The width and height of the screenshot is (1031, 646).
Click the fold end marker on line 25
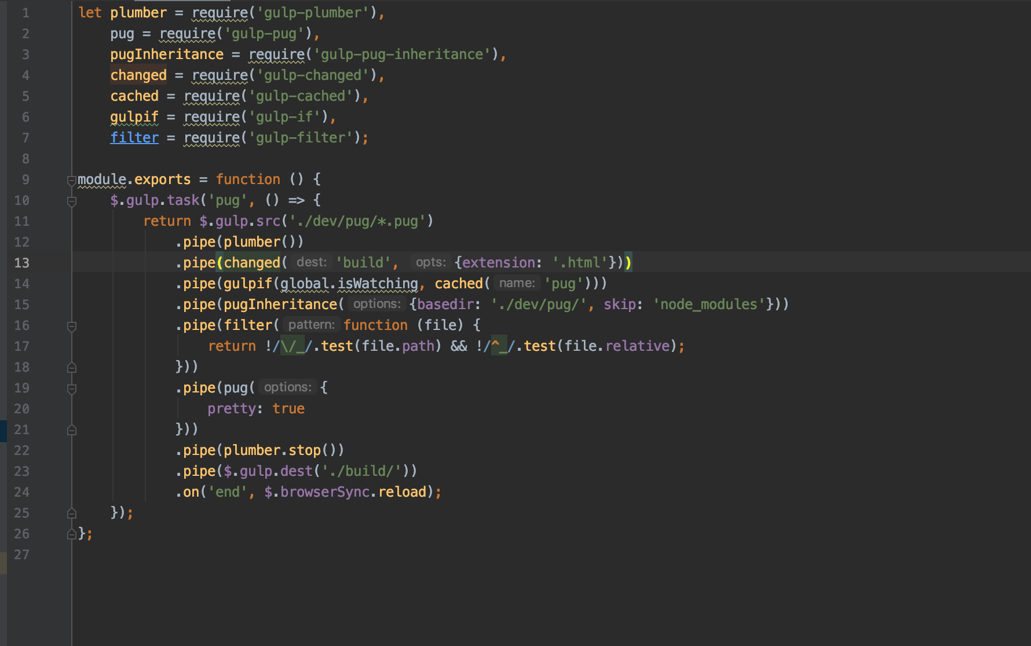(x=72, y=513)
